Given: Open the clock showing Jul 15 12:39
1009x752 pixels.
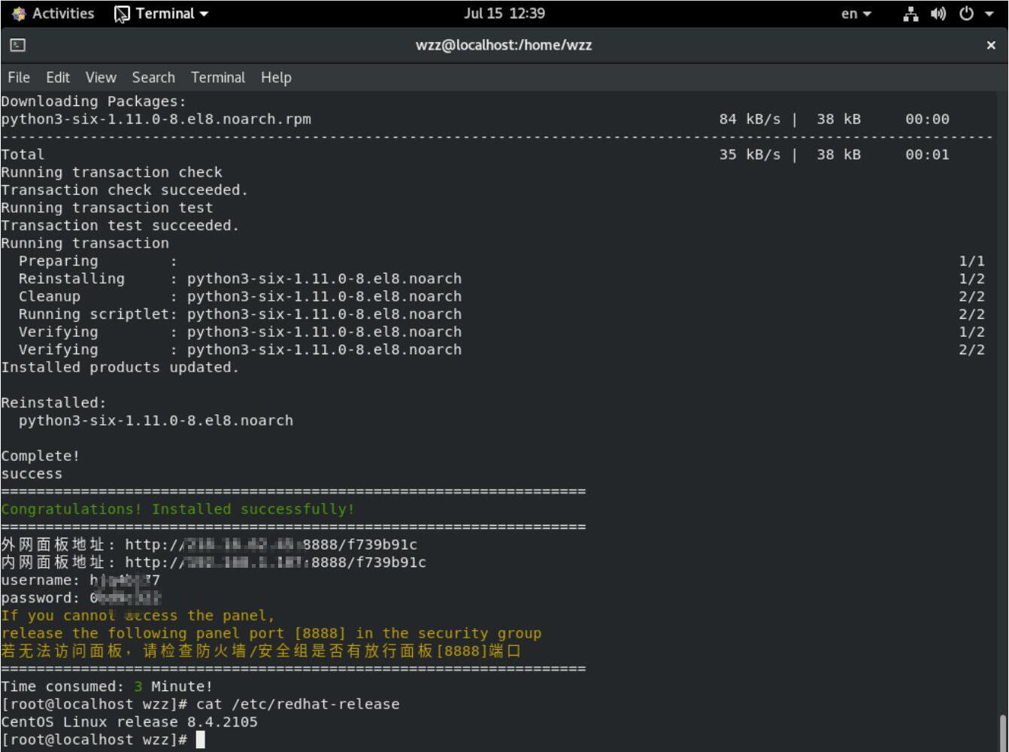Looking at the screenshot, I should pyautogui.click(x=504, y=14).
